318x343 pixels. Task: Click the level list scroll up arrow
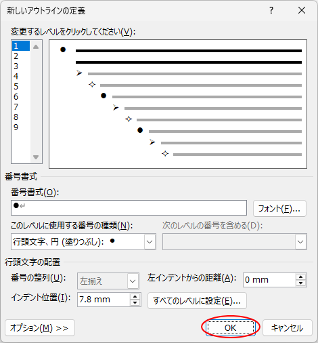click(x=36, y=47)
